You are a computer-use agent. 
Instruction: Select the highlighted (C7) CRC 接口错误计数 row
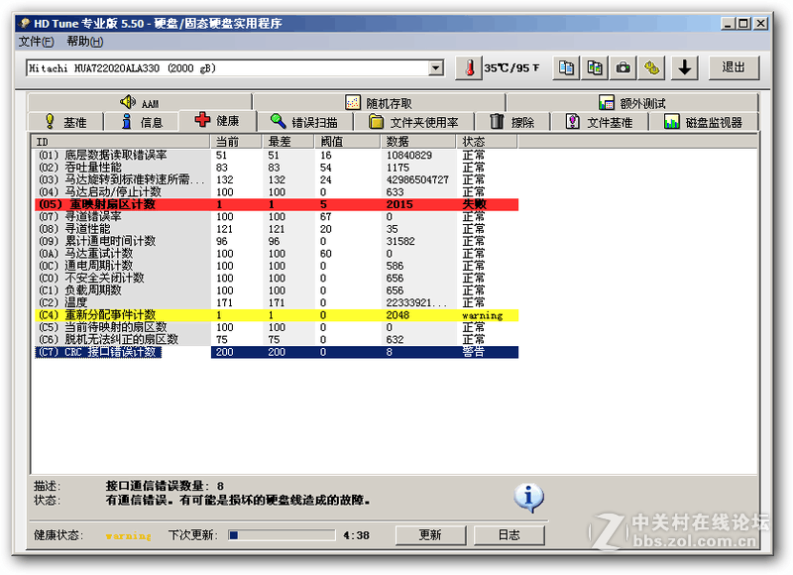pyautogui.click(x=277, y=352)
